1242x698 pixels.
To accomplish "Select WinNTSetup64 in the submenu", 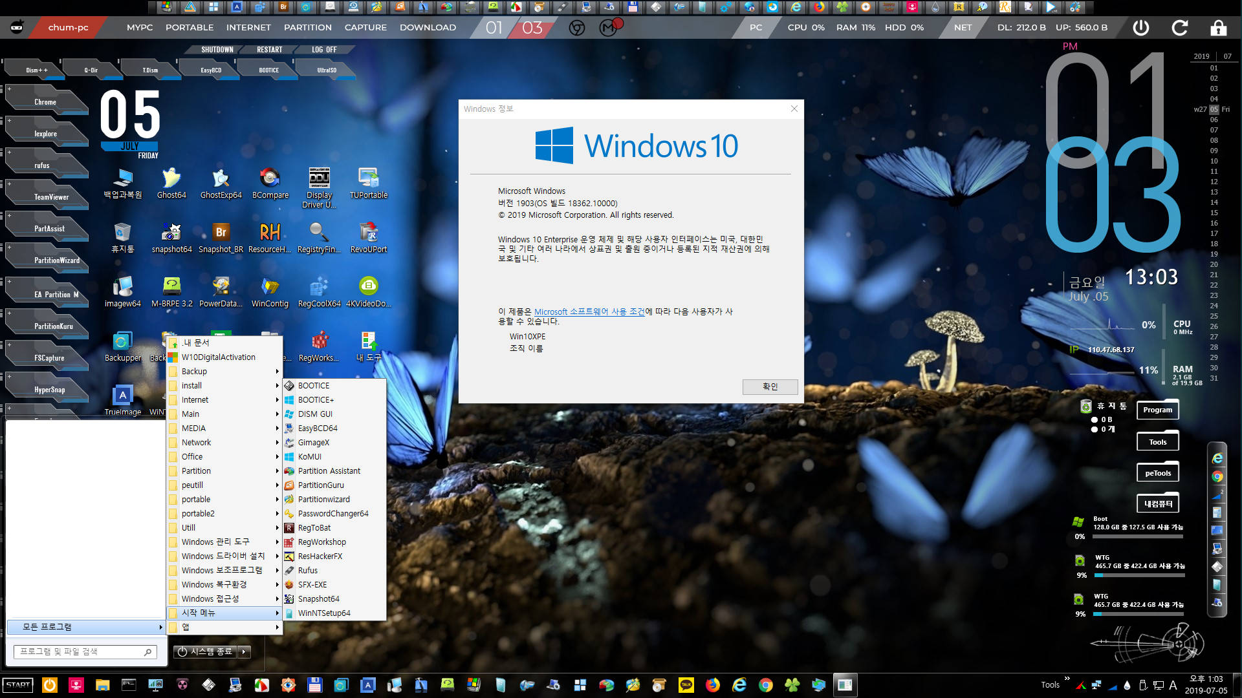I will (334, 613).
